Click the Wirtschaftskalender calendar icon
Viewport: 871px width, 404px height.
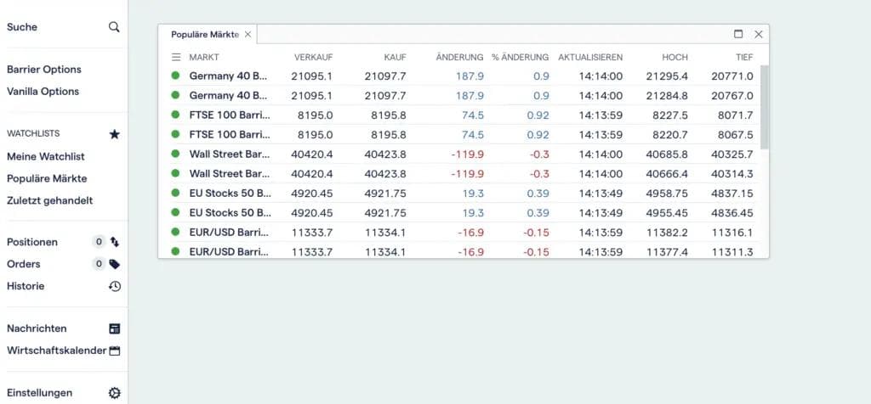click(115, 351)
